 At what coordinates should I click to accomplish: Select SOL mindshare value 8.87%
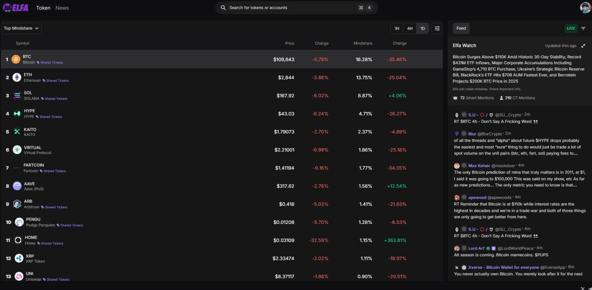[x=364, y=96]
